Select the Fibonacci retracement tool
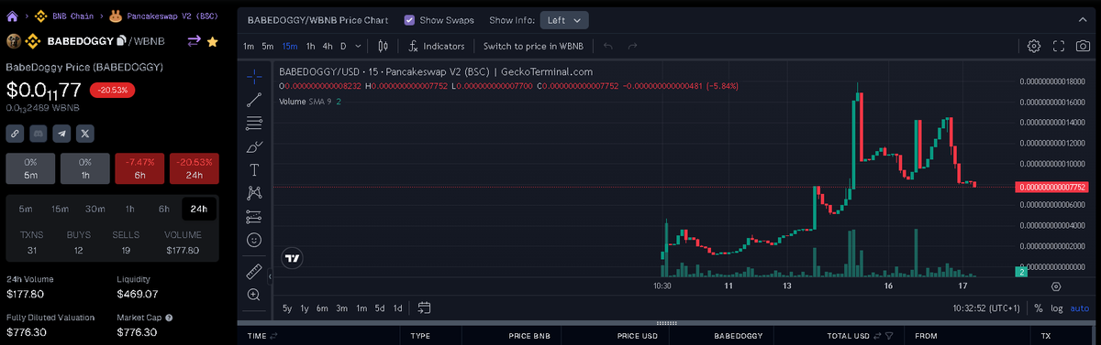The image size is (1101, 345). pos(254,123)
